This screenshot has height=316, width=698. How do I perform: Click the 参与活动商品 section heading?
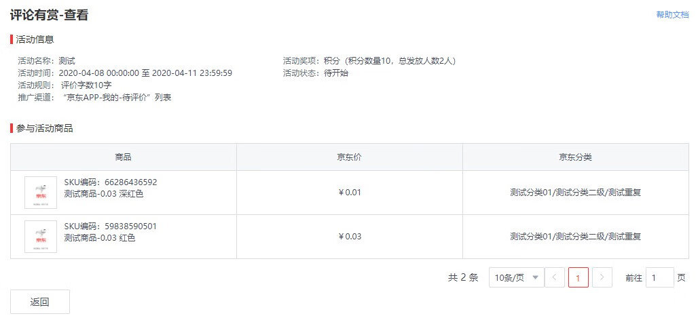tap(45, 129)
